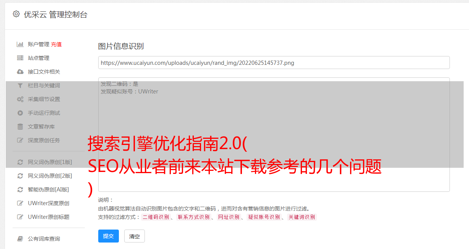Select 手动运行测试 in sidebar
Image resolution: width=469 pixels, height=249 pixels.
tap(44, 113)
